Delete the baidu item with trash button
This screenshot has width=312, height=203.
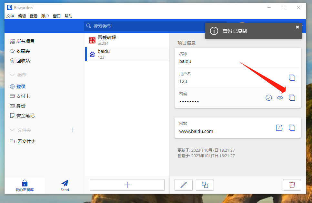click(292, 185)
